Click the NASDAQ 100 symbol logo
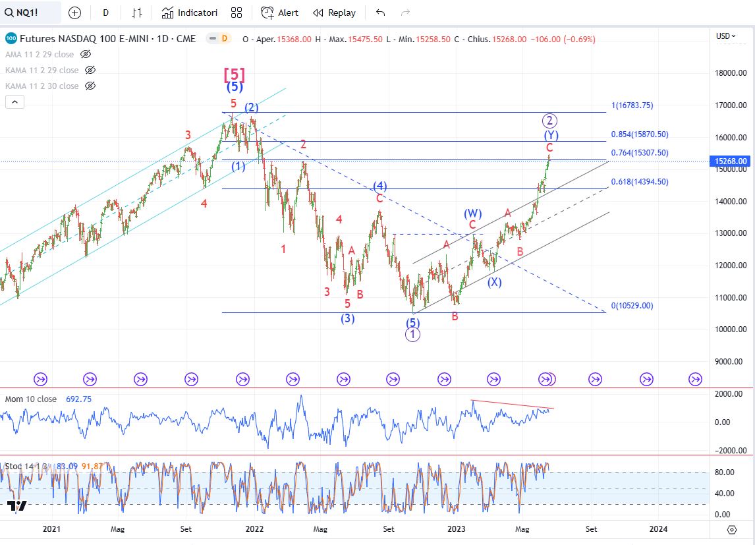 [11, 38]
